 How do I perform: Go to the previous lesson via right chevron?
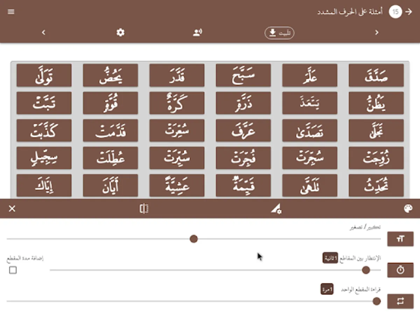377,33
